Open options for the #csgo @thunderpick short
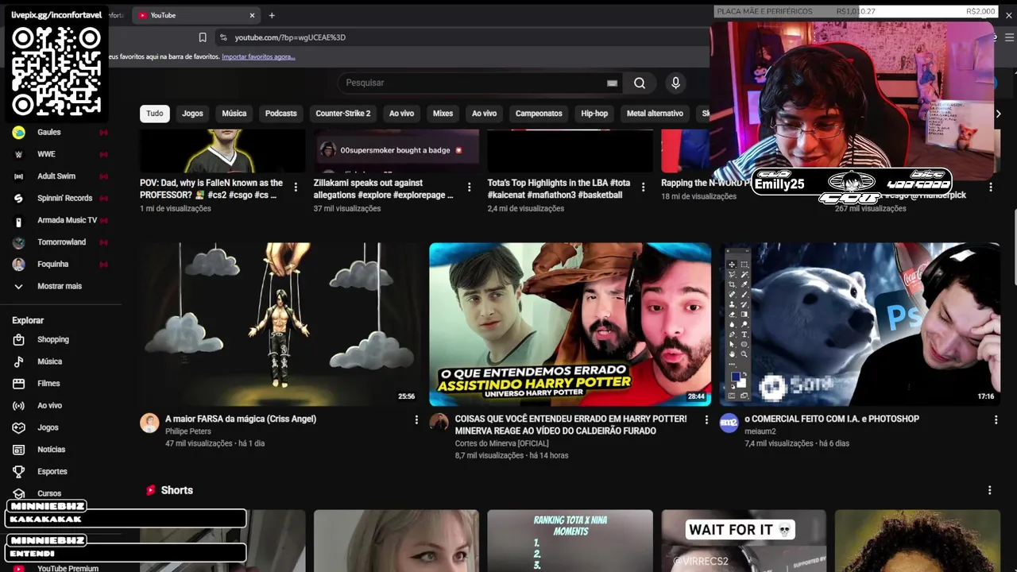1017x572 pixels. tap(990, 187)
